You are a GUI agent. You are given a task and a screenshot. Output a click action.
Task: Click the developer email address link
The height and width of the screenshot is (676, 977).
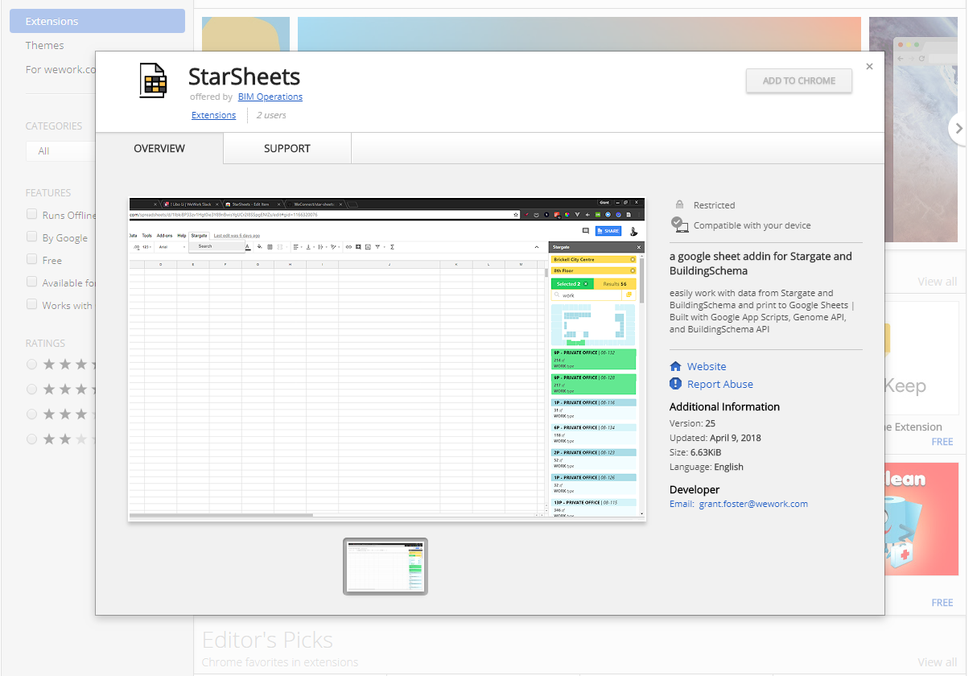(753, 504)
